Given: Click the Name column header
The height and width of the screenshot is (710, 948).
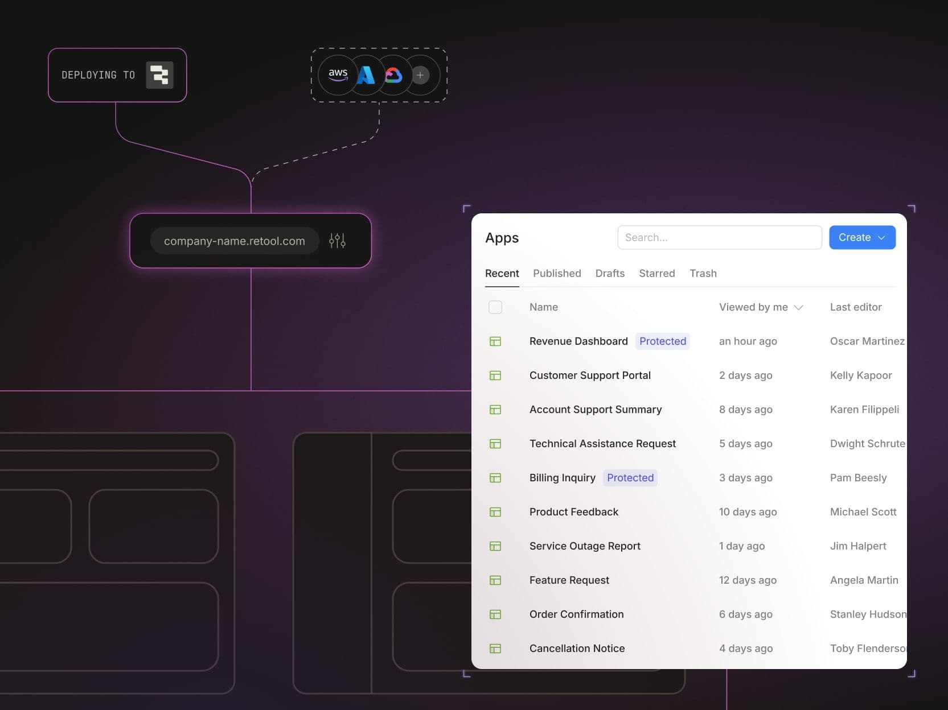Looking at the screenshot, I should click(x=544, y=307).
